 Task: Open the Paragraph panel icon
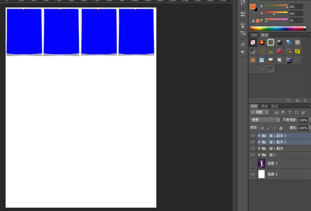pyautogui.click(x=242, y=52)
